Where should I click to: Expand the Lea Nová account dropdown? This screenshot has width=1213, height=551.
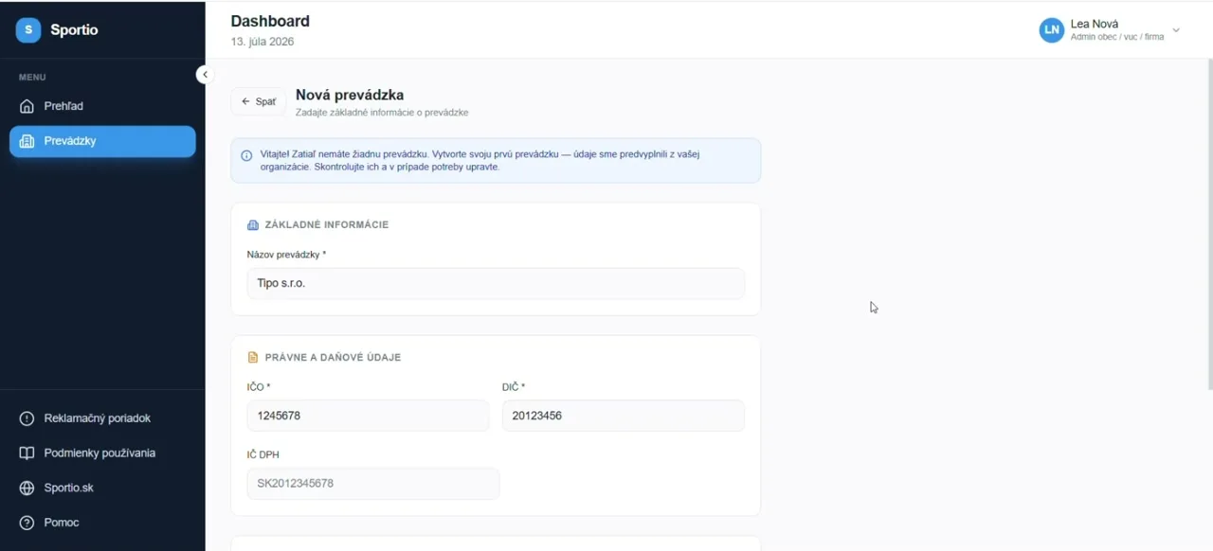tap(1176, 30)
